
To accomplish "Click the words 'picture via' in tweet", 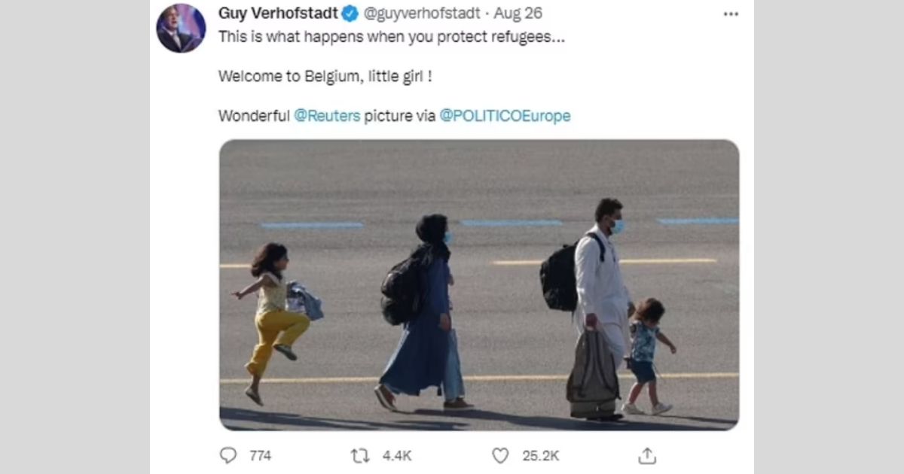I will coord(400,116).
